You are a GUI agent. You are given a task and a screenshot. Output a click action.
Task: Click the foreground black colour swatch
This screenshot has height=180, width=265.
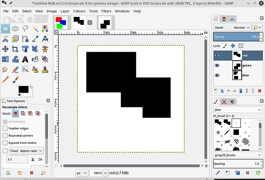pos(23,90)
